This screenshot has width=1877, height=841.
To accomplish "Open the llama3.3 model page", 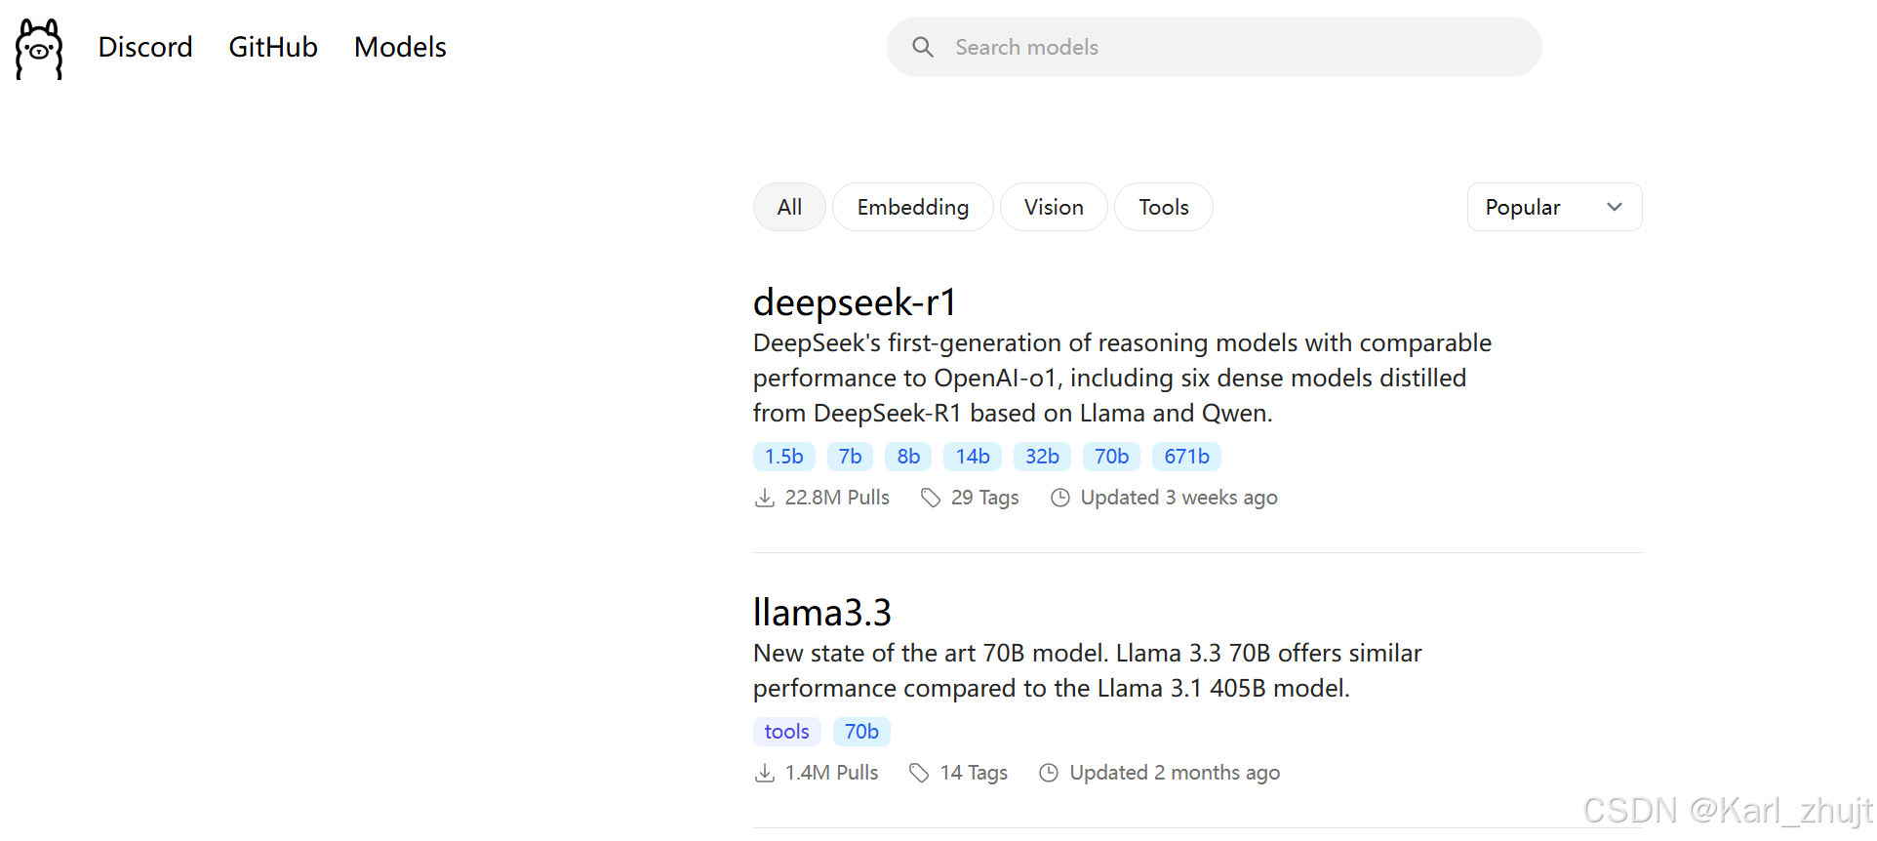I will (822, 613).
